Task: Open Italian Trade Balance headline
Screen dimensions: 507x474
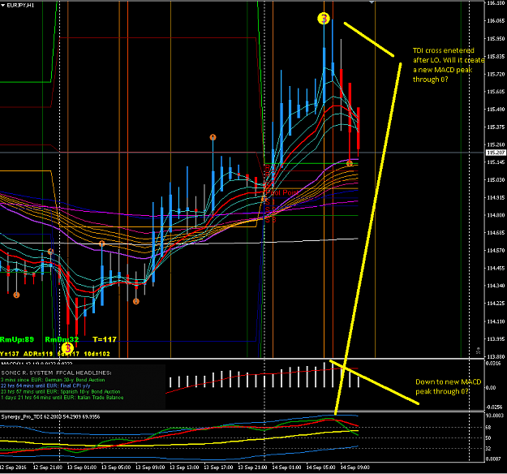Action: point(62,398)
